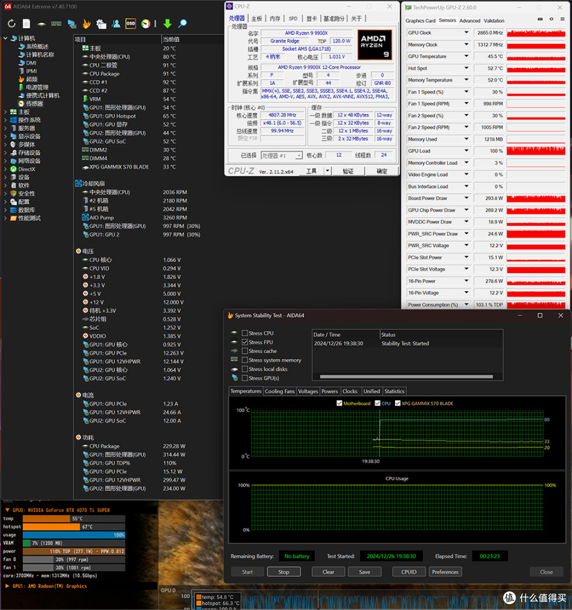
Task: Collapse GPU0 NVIDIA GeForce RTX 4070 Ti SUPER section
Action: click(7, 510)
